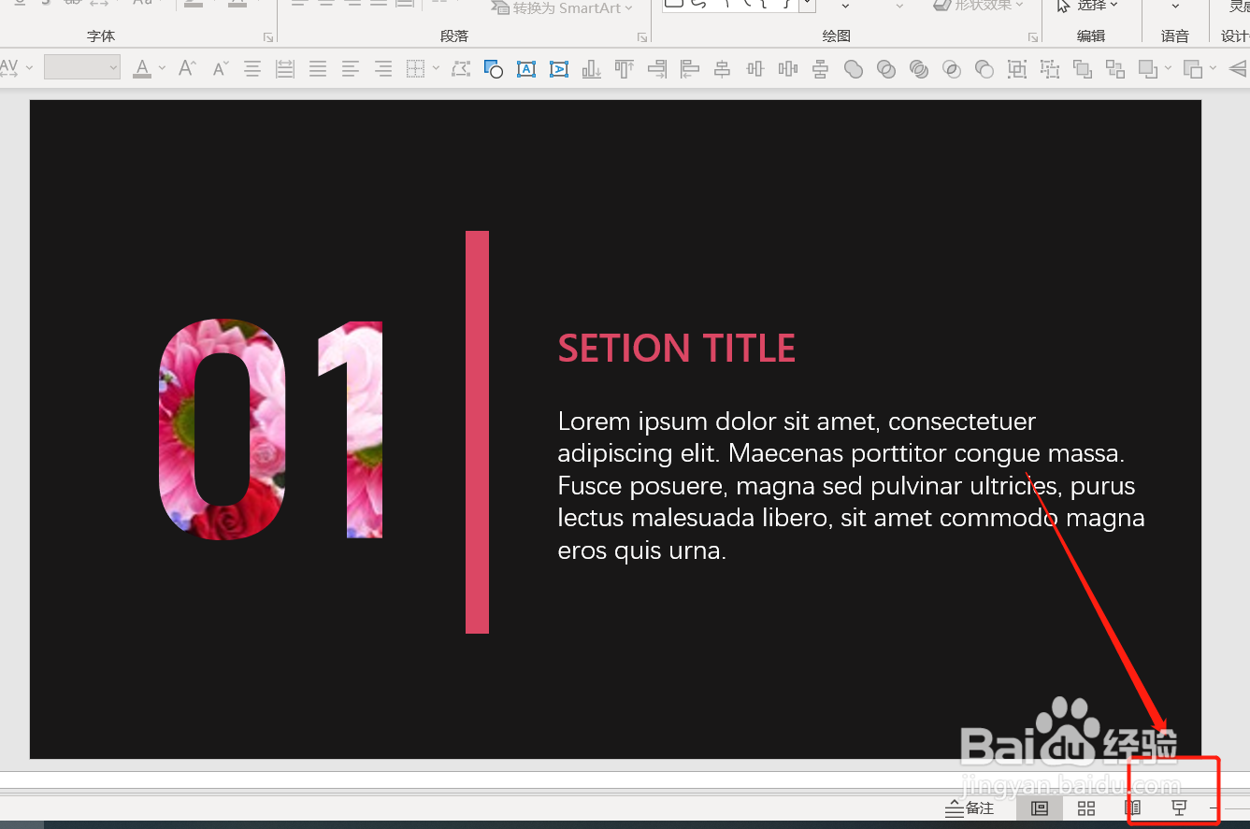The image size is (1250, 829).
Task: Apply fragment merge shapes
Action: [x=919, y=68]
